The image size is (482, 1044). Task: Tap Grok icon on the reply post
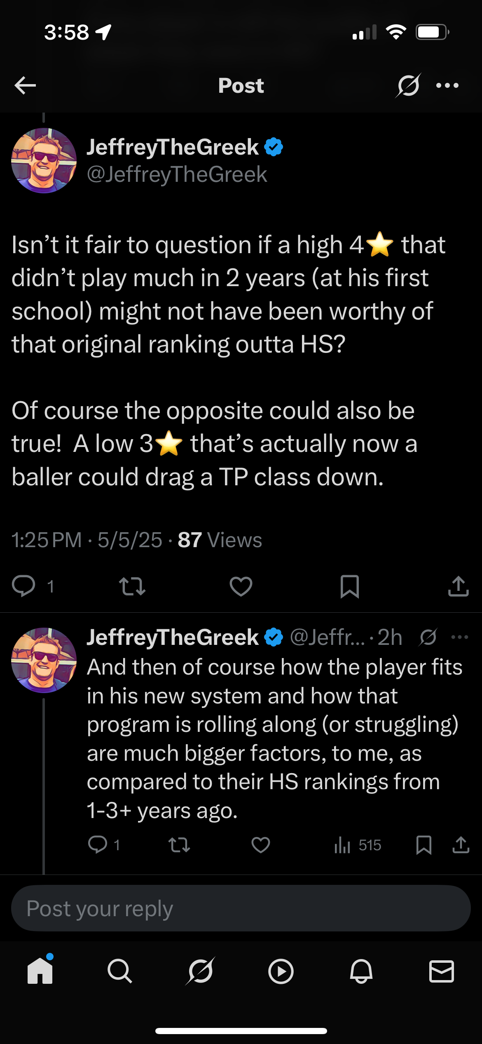pos(428,637)
